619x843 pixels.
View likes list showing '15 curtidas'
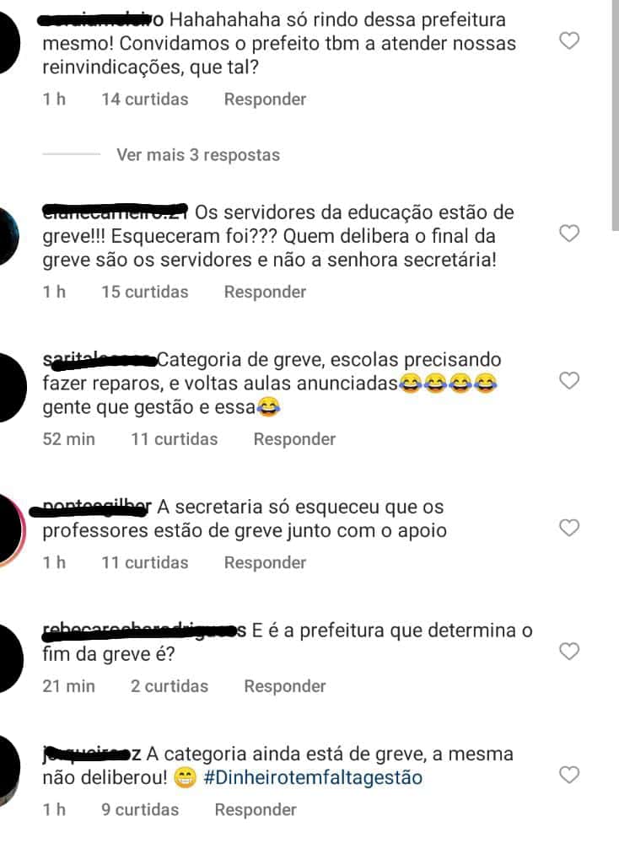pos(145,292)
